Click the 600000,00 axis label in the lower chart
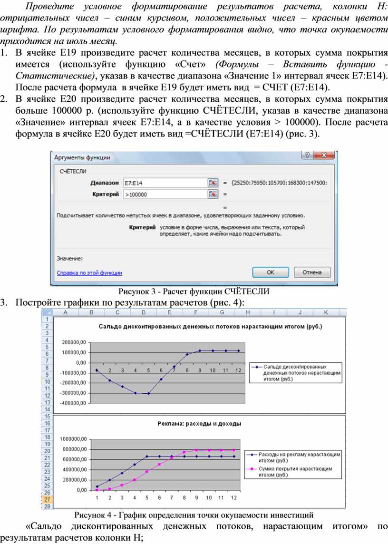Screen dimensions: 388x544 [x=74, y=459]
